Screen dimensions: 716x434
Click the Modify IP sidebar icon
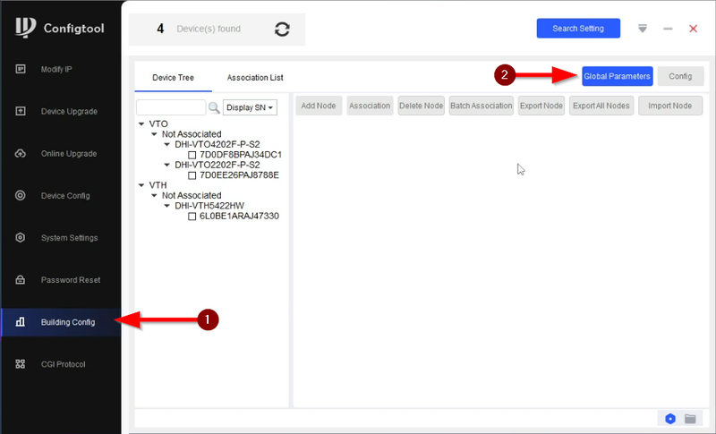click(21, 69)
